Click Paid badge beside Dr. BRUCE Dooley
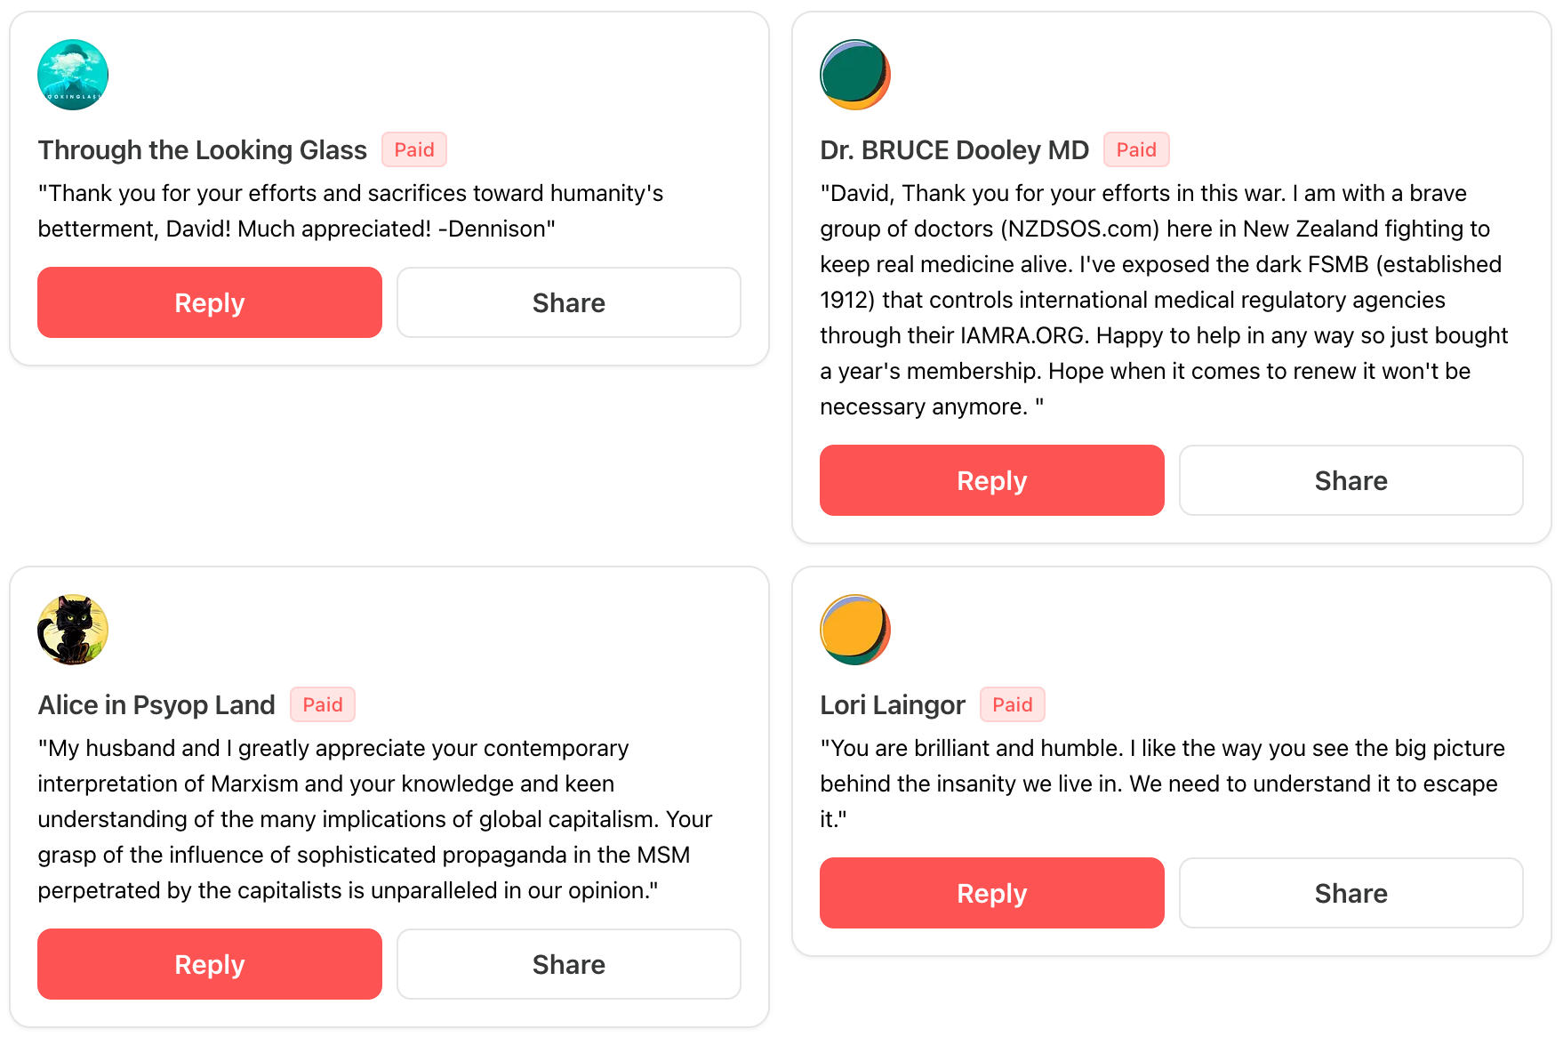Image resolution: width=1563 pixels, height=1037 pixels. point(1135,149)
